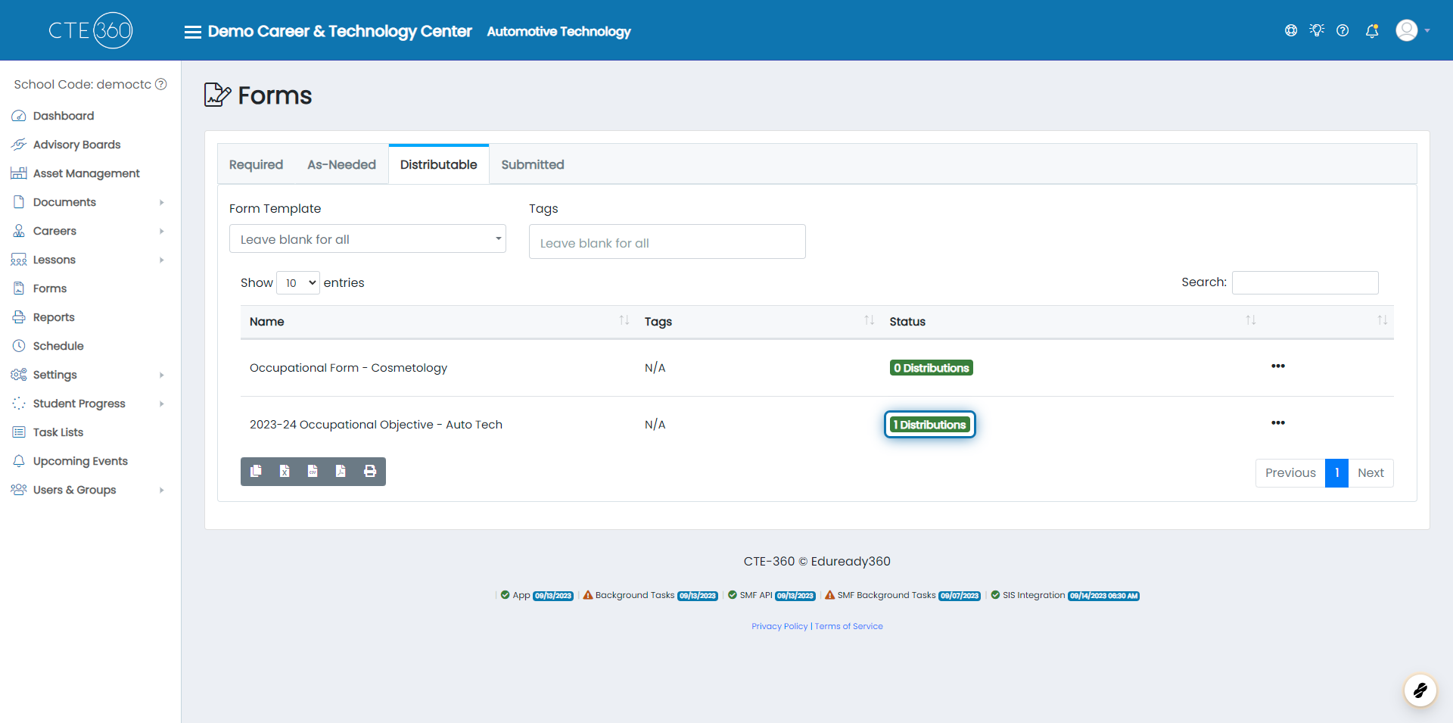This screenshot has height=723, width=1453.
Task: Select the Distributable tab
Action: pos(439,164)
